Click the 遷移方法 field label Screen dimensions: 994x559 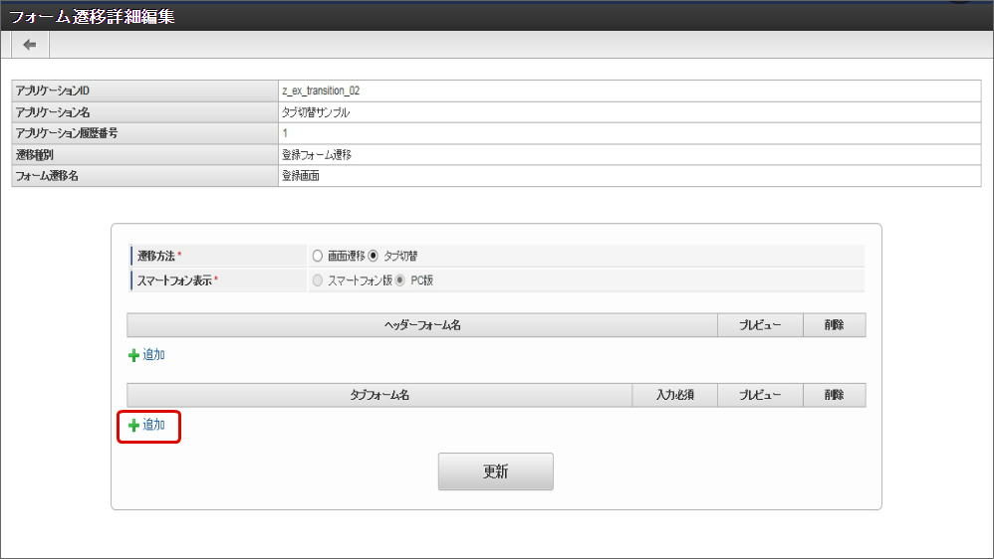click(x=156, y=256)
